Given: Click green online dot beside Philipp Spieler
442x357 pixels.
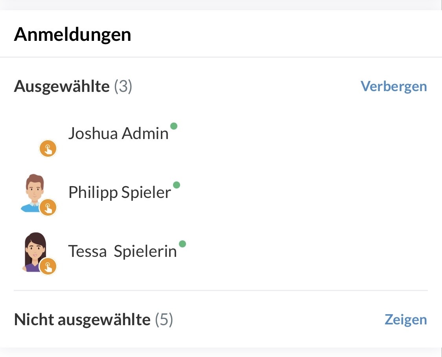Looking at the screenshot, I should click(177, 185).
